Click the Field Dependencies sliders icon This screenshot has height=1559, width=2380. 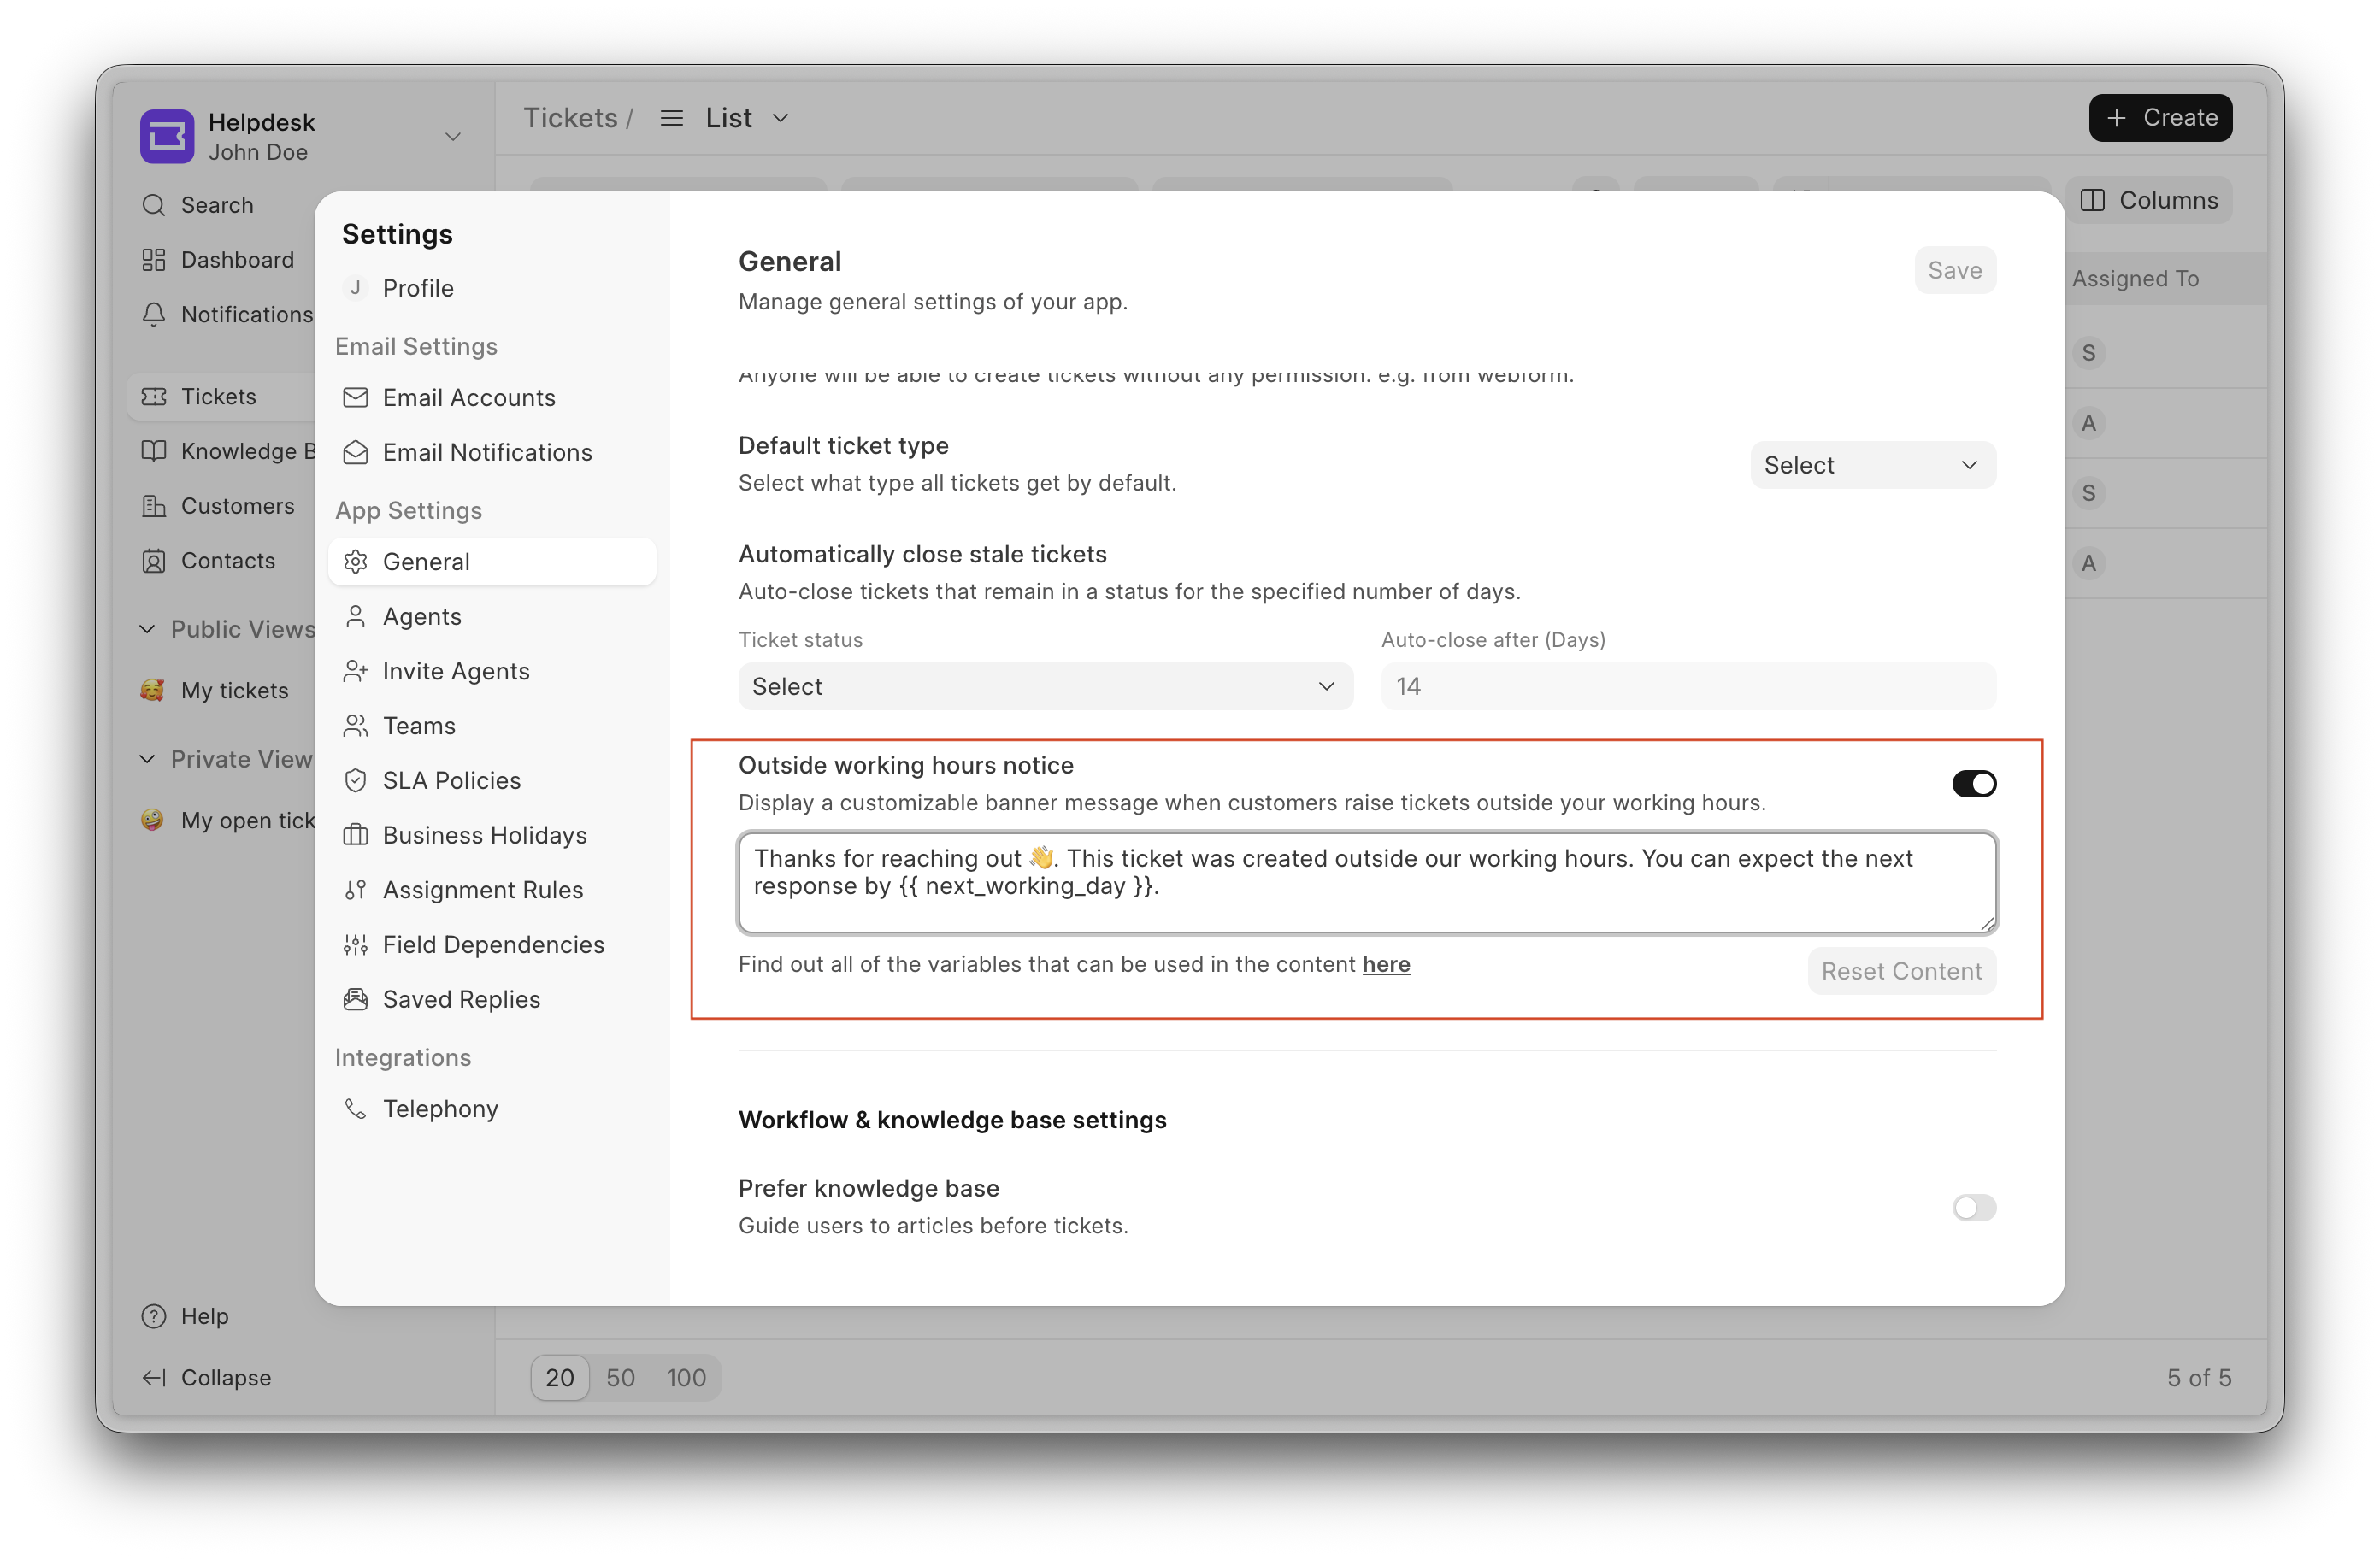(355, 945)
